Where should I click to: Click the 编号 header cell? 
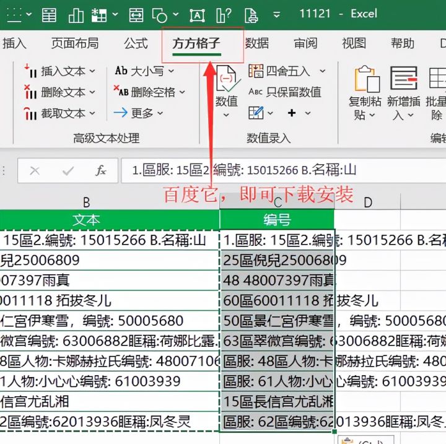pyautogui.click(x=277, y=220)
